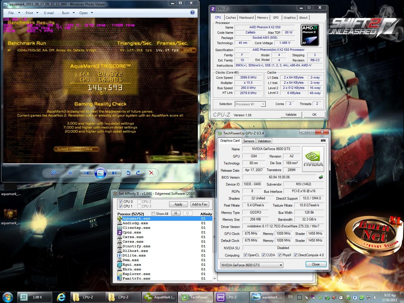
Task: Switch to the purple CPU-Z taskbar button
Action: coord(232,297)
